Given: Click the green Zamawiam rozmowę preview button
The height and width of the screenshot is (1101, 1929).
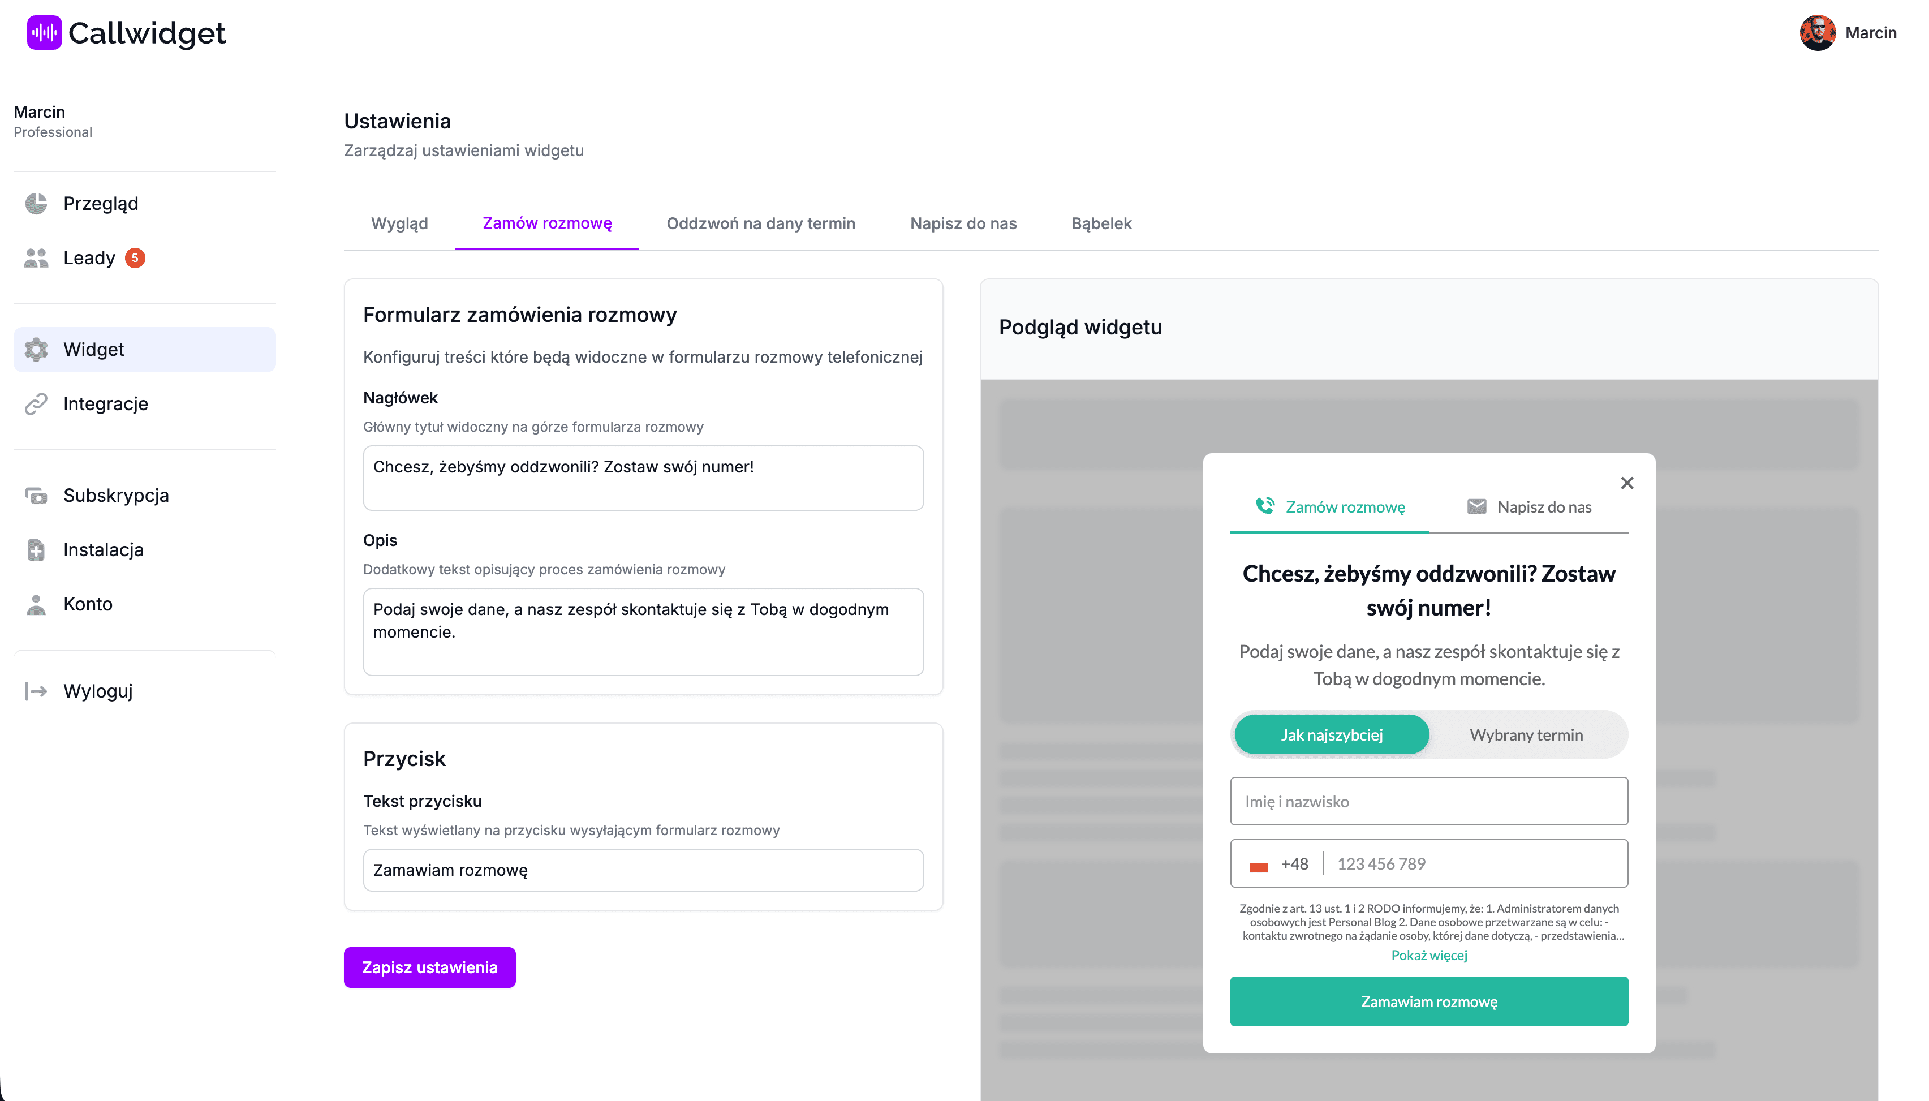Looking at the screenshot, I should coord(1428,1001).
